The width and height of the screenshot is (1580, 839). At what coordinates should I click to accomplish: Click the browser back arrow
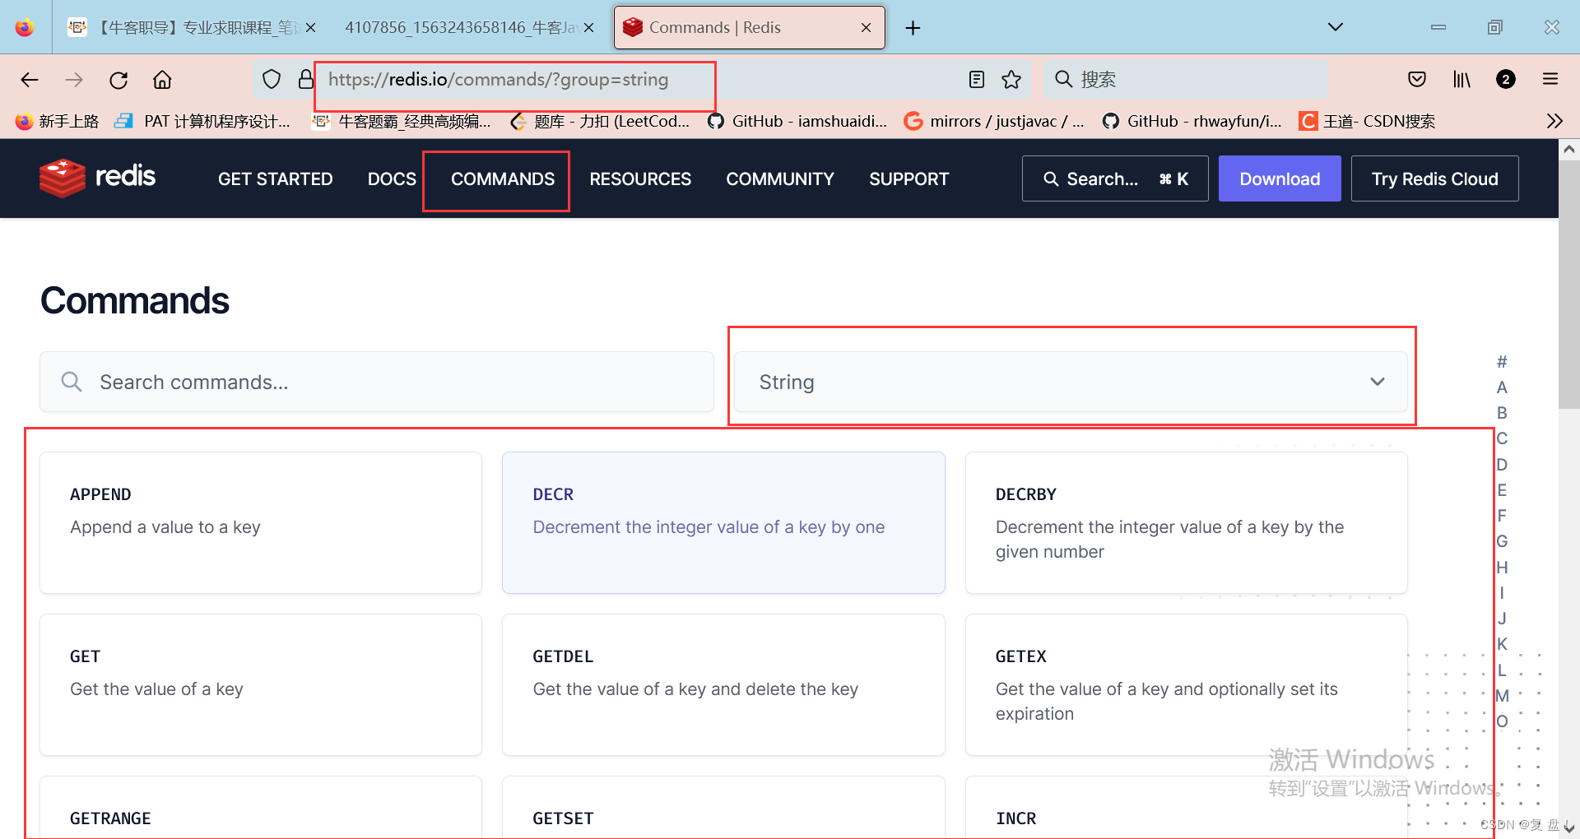click(x=30, y=80)
